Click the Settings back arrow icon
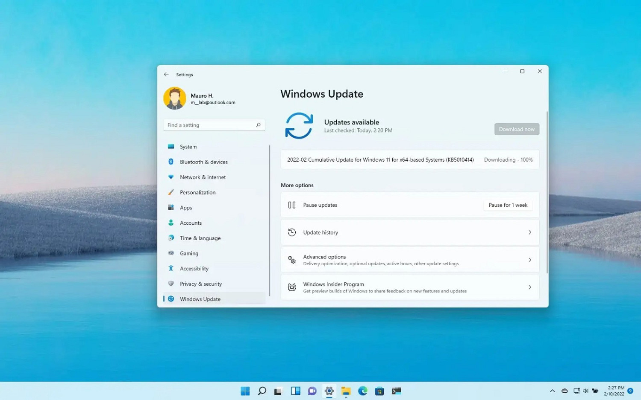 point(166,75)
